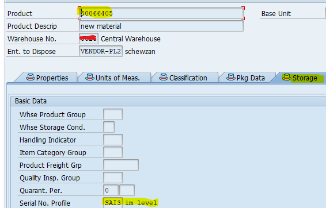Click the Classification tab icon
The width and height of the screenshot is (326, 208).
pos(164,77)
